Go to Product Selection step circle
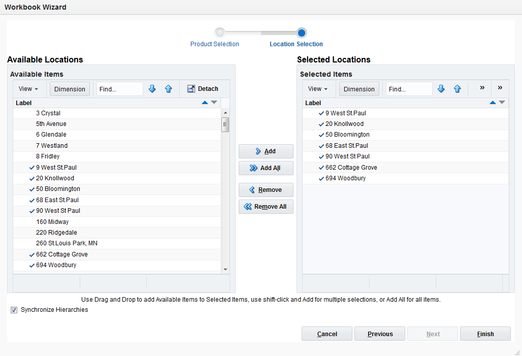This screenshot has height=356, width=522. click(x=220, y=33)
